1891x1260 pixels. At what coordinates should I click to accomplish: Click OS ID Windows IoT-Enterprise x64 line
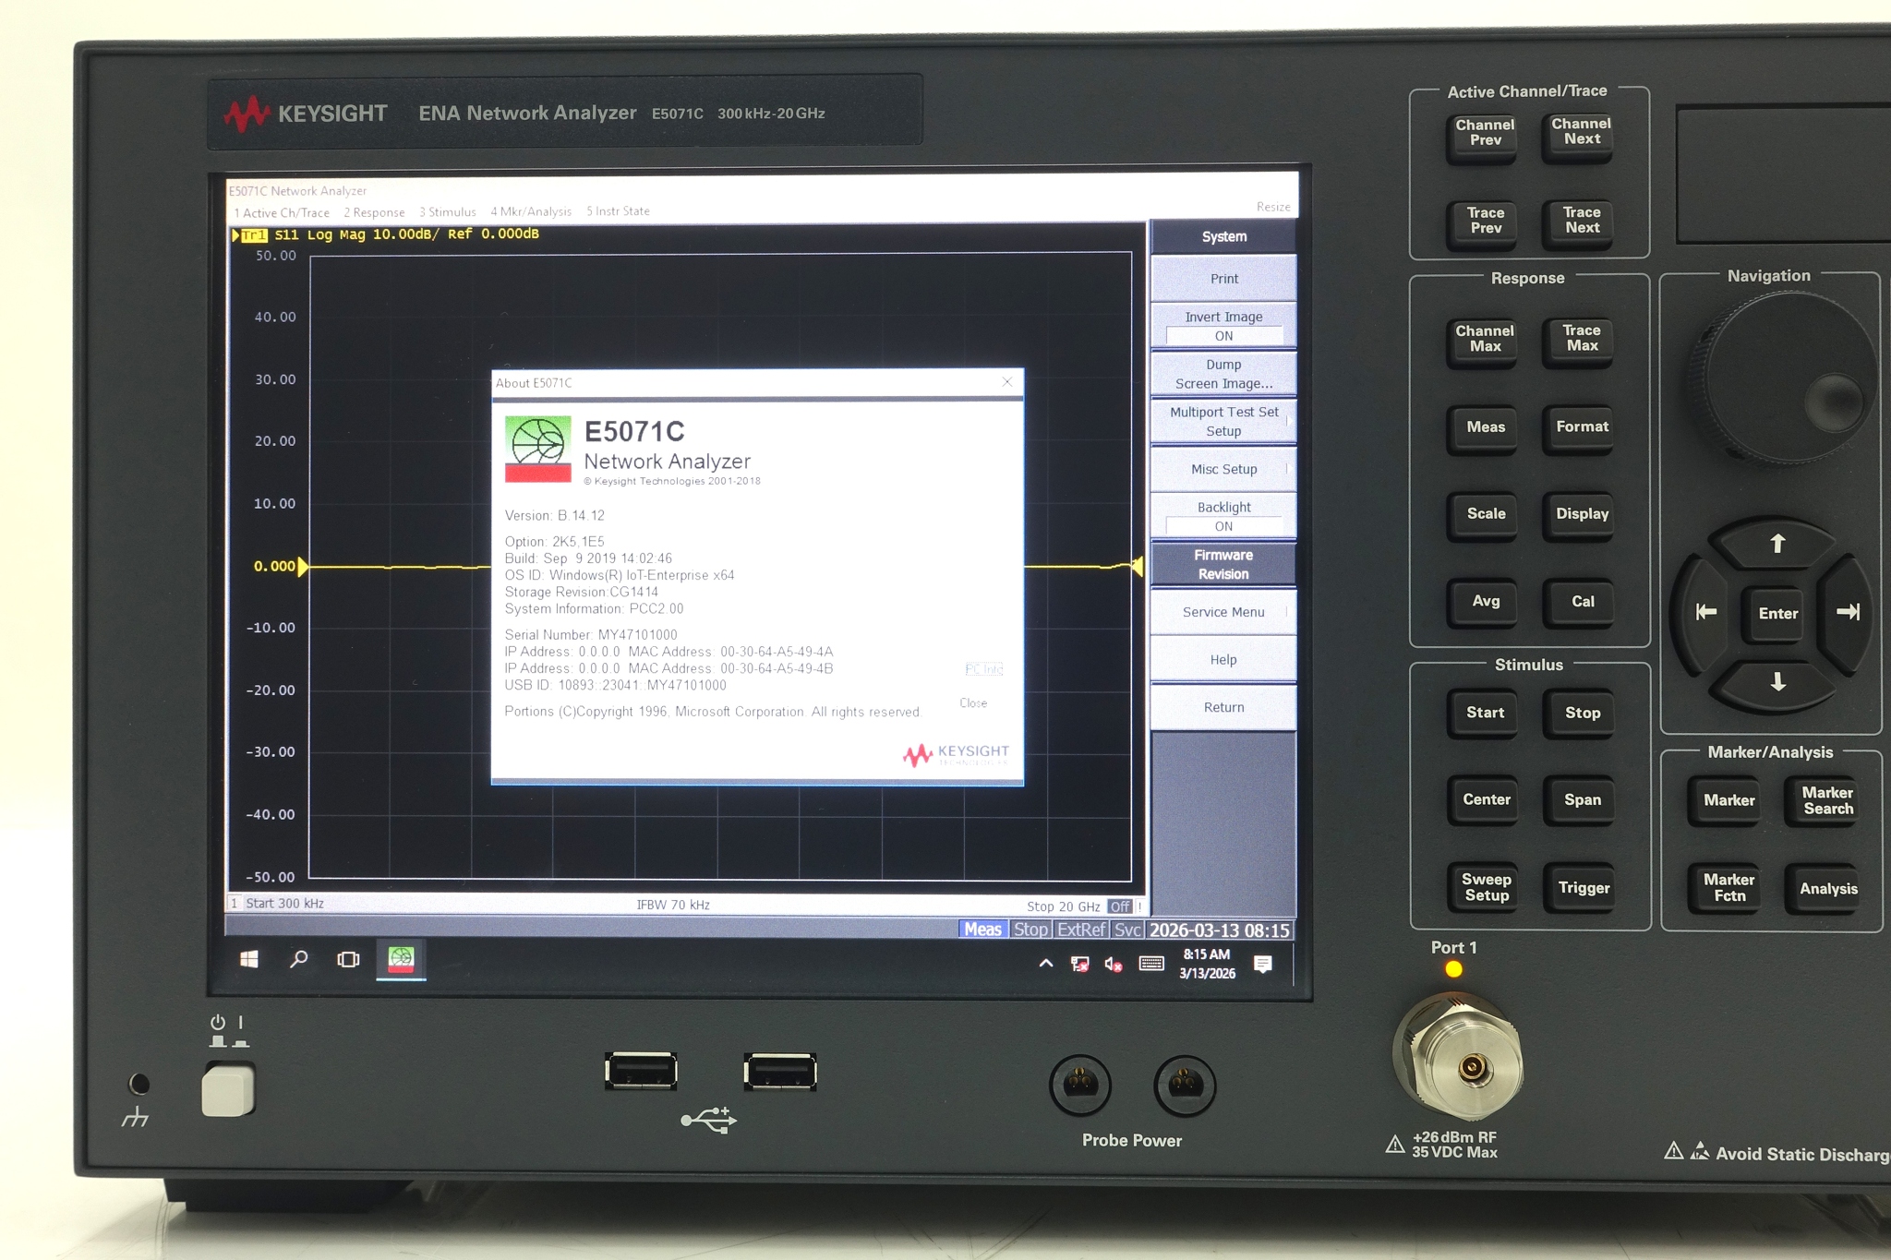(x=620, y=575)
